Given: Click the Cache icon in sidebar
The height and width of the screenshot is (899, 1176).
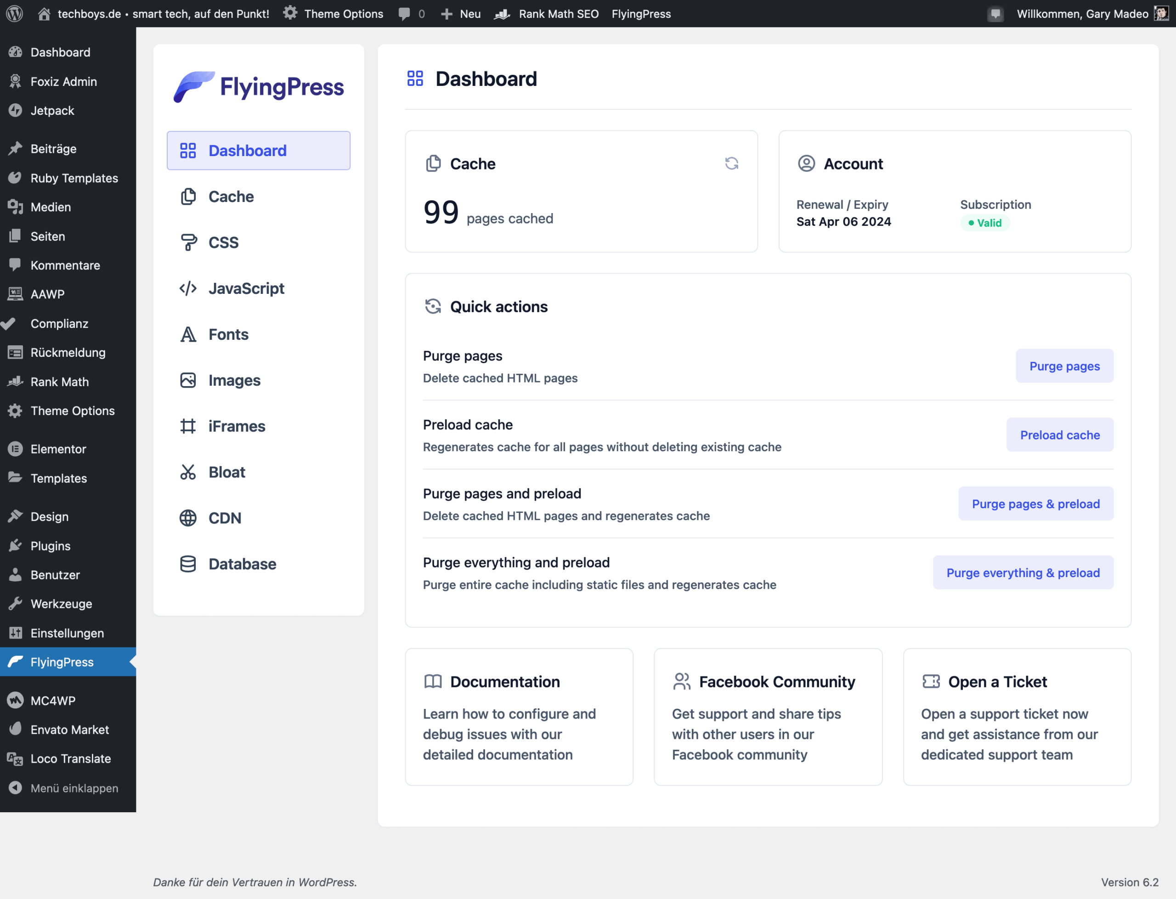Looking at the screenshot, I should (188, 196).
